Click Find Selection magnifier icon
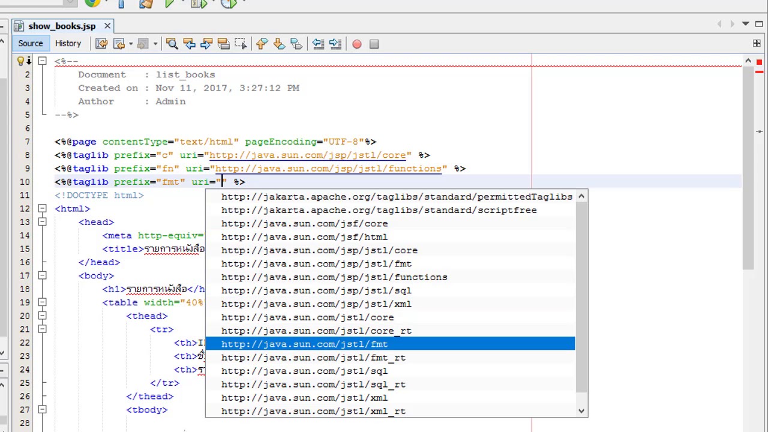Screen dimensions: 768x432 (x=172, y=44)
